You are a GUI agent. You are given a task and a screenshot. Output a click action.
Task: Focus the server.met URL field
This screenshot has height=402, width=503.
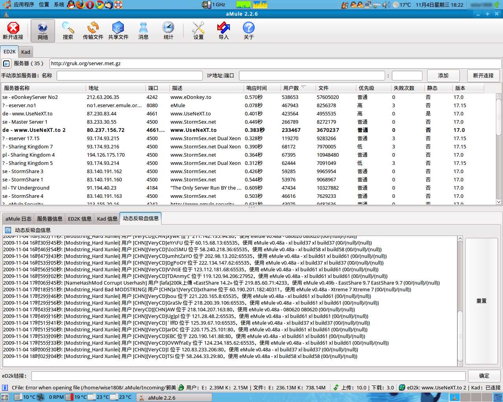point(275,64)
